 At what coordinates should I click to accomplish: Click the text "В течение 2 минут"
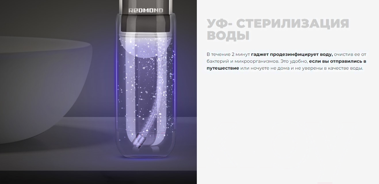pyautogui.click(x=228, y=54)
